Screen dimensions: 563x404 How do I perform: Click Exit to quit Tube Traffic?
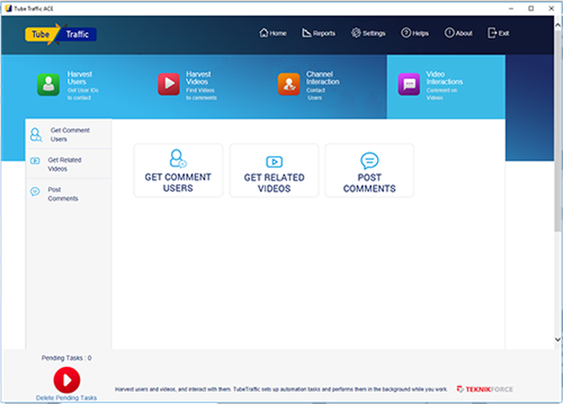pyautogui.click(x=498, y=33)
